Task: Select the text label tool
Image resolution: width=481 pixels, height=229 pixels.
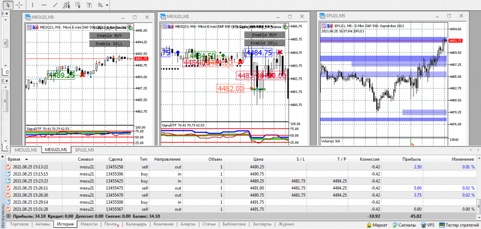Action: click(89, 5)
